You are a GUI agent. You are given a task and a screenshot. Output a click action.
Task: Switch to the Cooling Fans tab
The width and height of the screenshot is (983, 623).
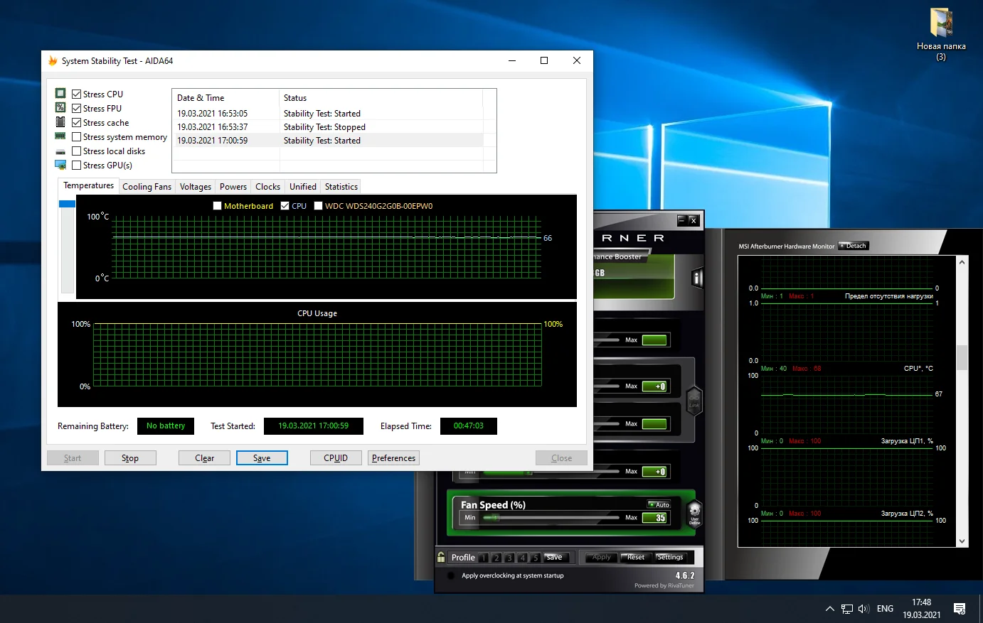147,187
